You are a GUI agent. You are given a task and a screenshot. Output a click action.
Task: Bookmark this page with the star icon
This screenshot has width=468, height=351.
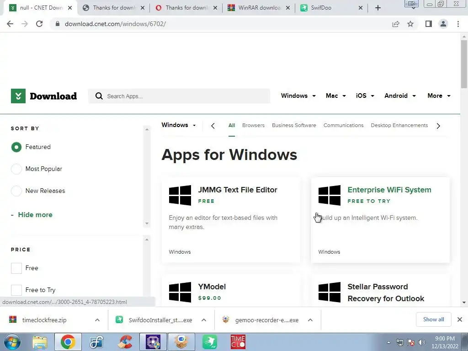tap(410, 24)
